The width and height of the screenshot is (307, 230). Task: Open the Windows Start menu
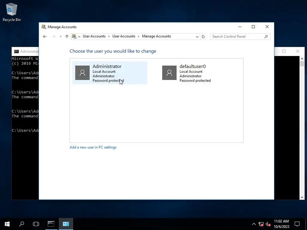pos(7,224)
